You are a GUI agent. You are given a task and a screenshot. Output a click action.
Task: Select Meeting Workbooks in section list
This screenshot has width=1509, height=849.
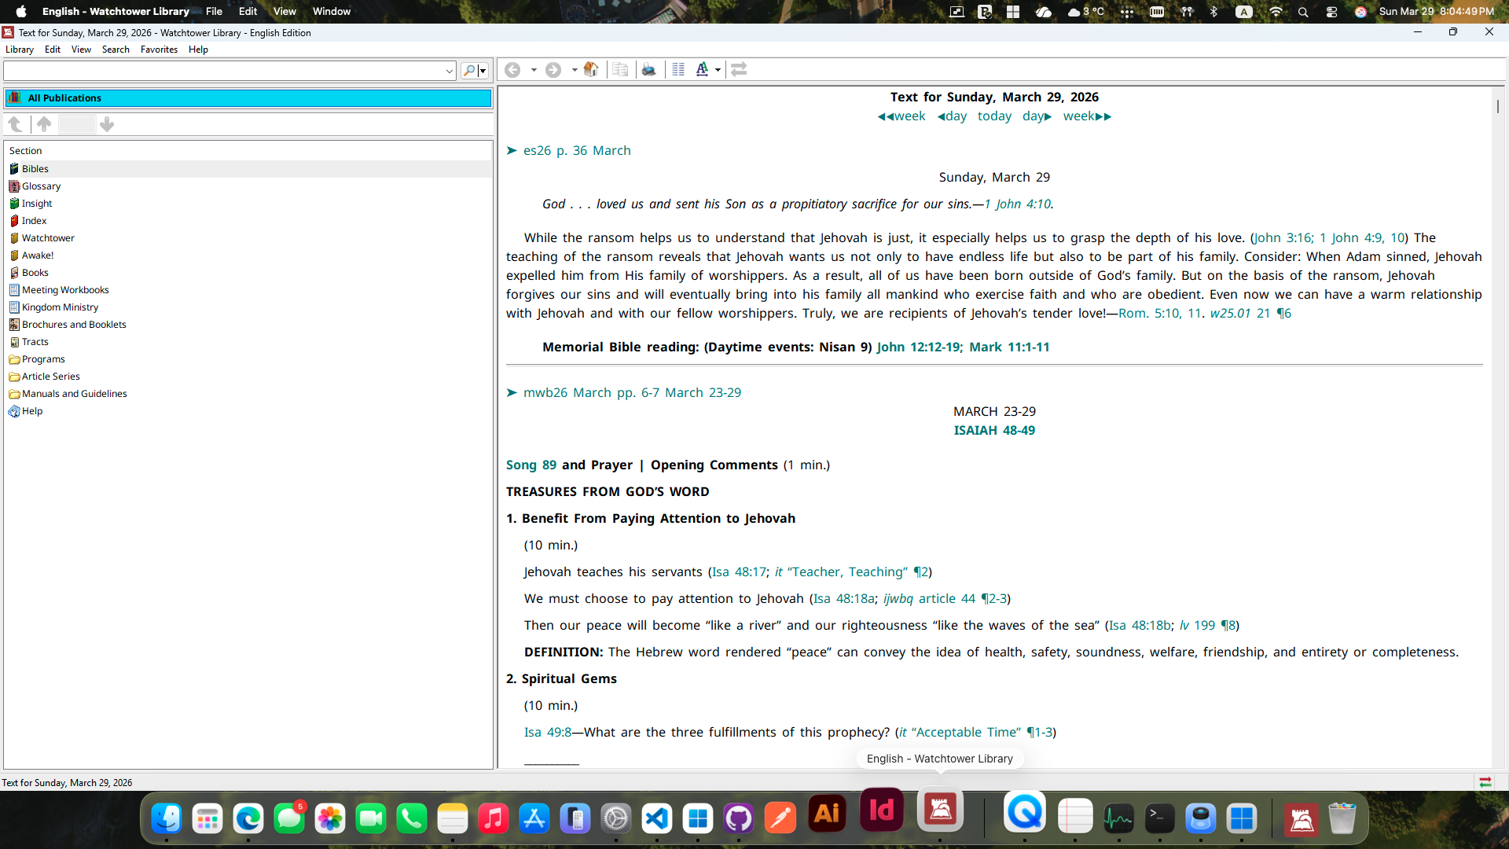click(65, 290)
